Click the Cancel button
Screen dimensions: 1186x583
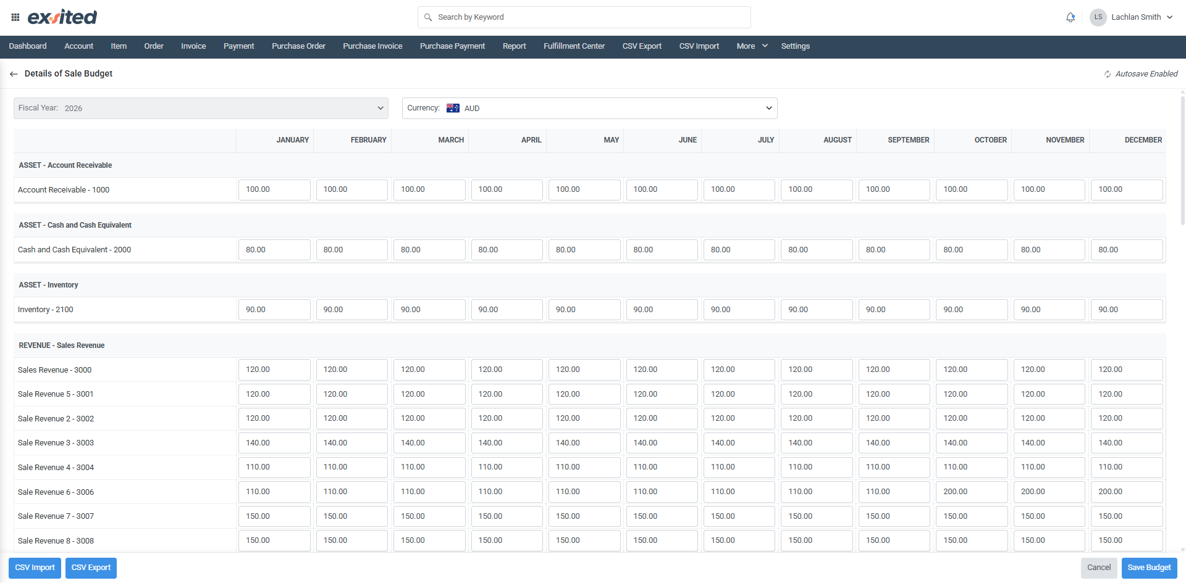tap(1099, 568)
